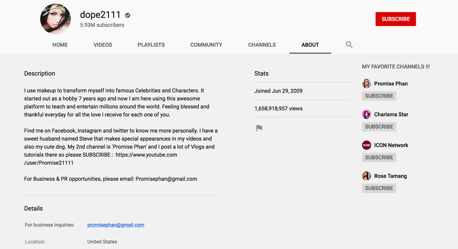Viewport: 458px width, 249px height.
Task: Click the Details heading
Action: click(33, 208)
